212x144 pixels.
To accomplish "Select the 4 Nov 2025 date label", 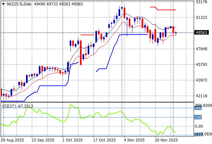I will tap(134, 140).
